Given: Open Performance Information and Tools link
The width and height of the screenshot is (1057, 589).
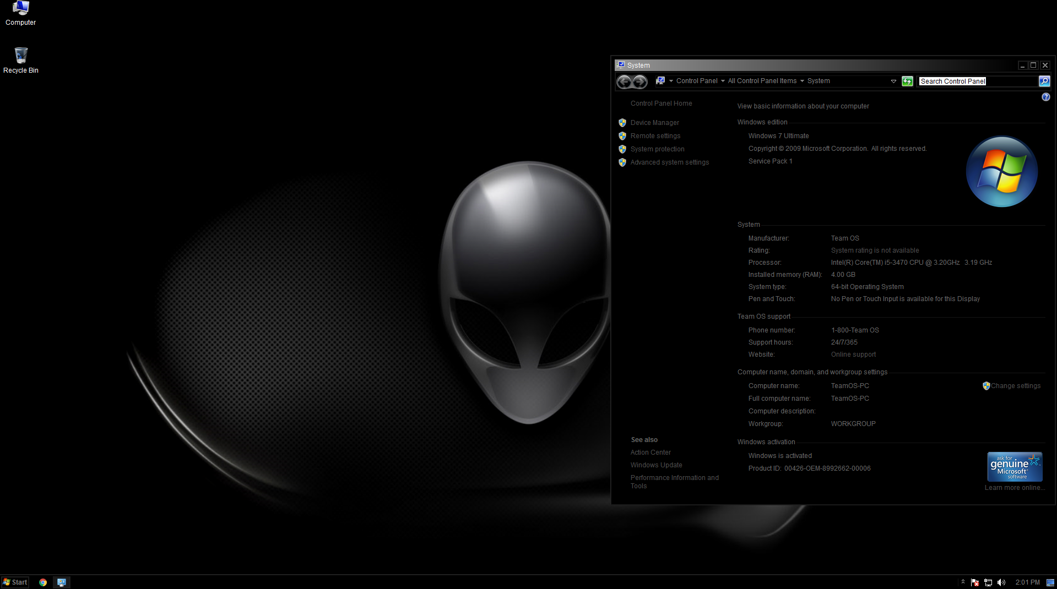Looking at the screenshot, I should tap(674, 482).
